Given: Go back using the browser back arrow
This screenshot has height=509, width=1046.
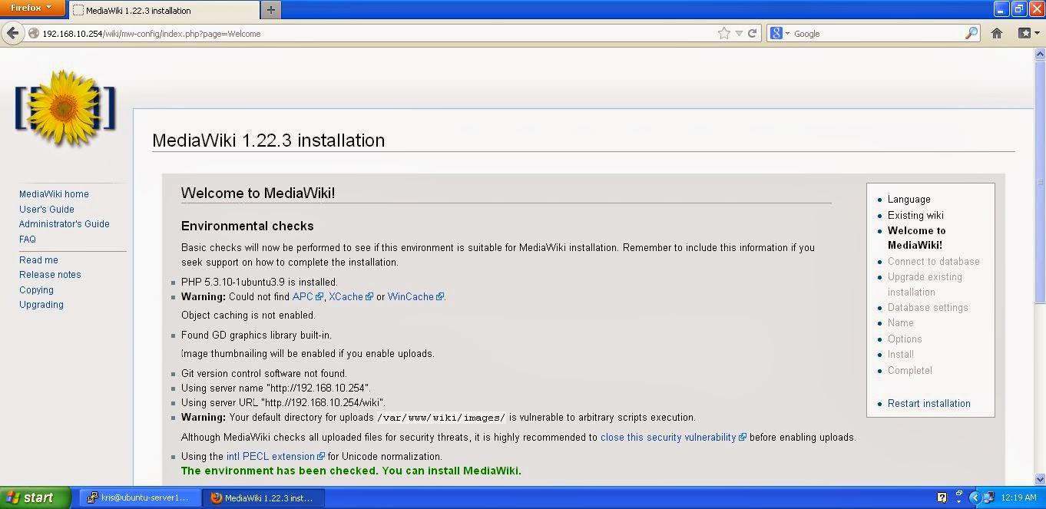Looking at the screenshot, I should point(12,33).
